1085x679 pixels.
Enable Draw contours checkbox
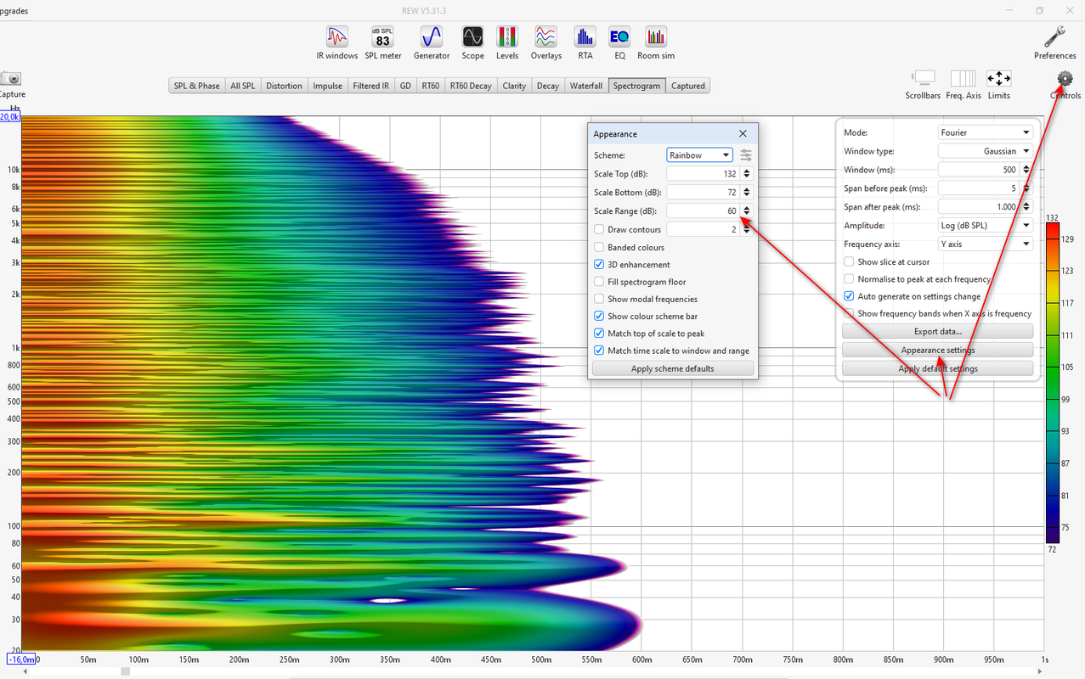[599, 230]
